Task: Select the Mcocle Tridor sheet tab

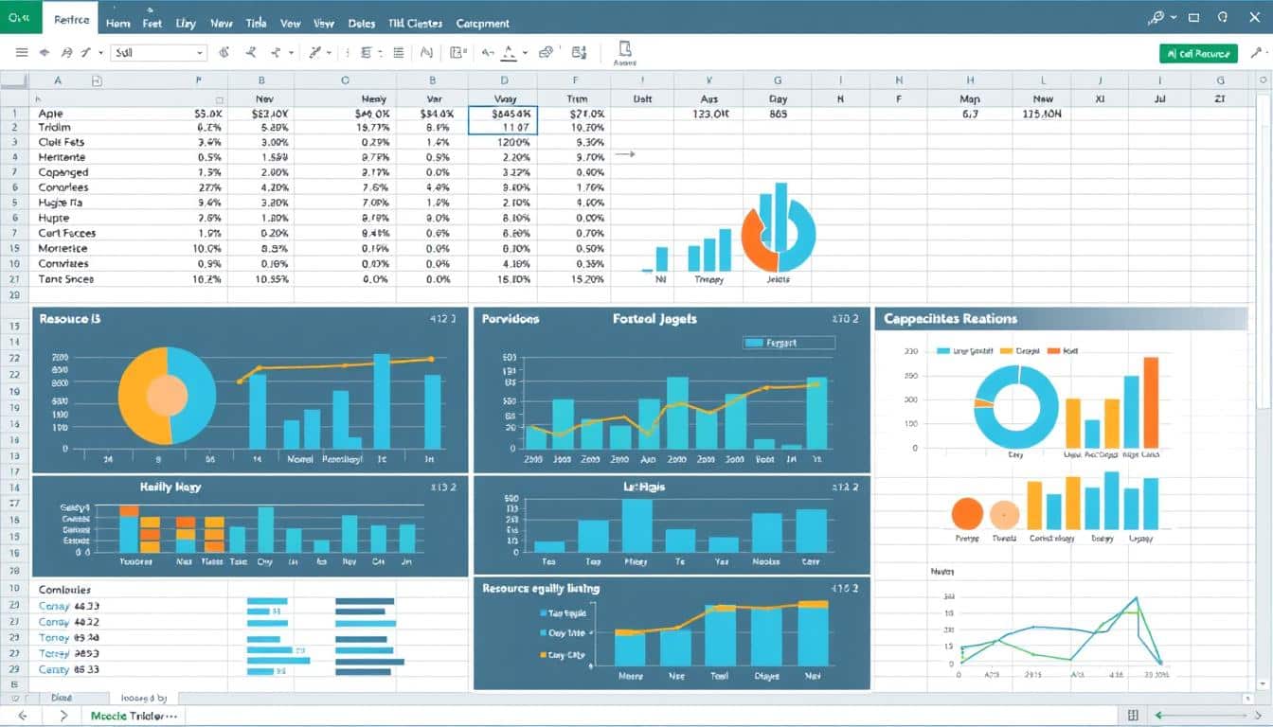Action: pos(134,717)
